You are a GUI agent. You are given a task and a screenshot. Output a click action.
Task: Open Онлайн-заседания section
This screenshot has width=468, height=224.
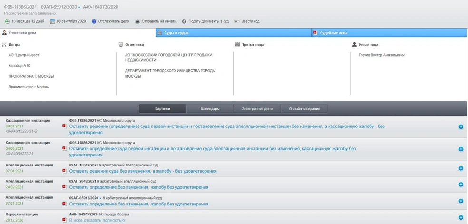(x=304, y=109)
